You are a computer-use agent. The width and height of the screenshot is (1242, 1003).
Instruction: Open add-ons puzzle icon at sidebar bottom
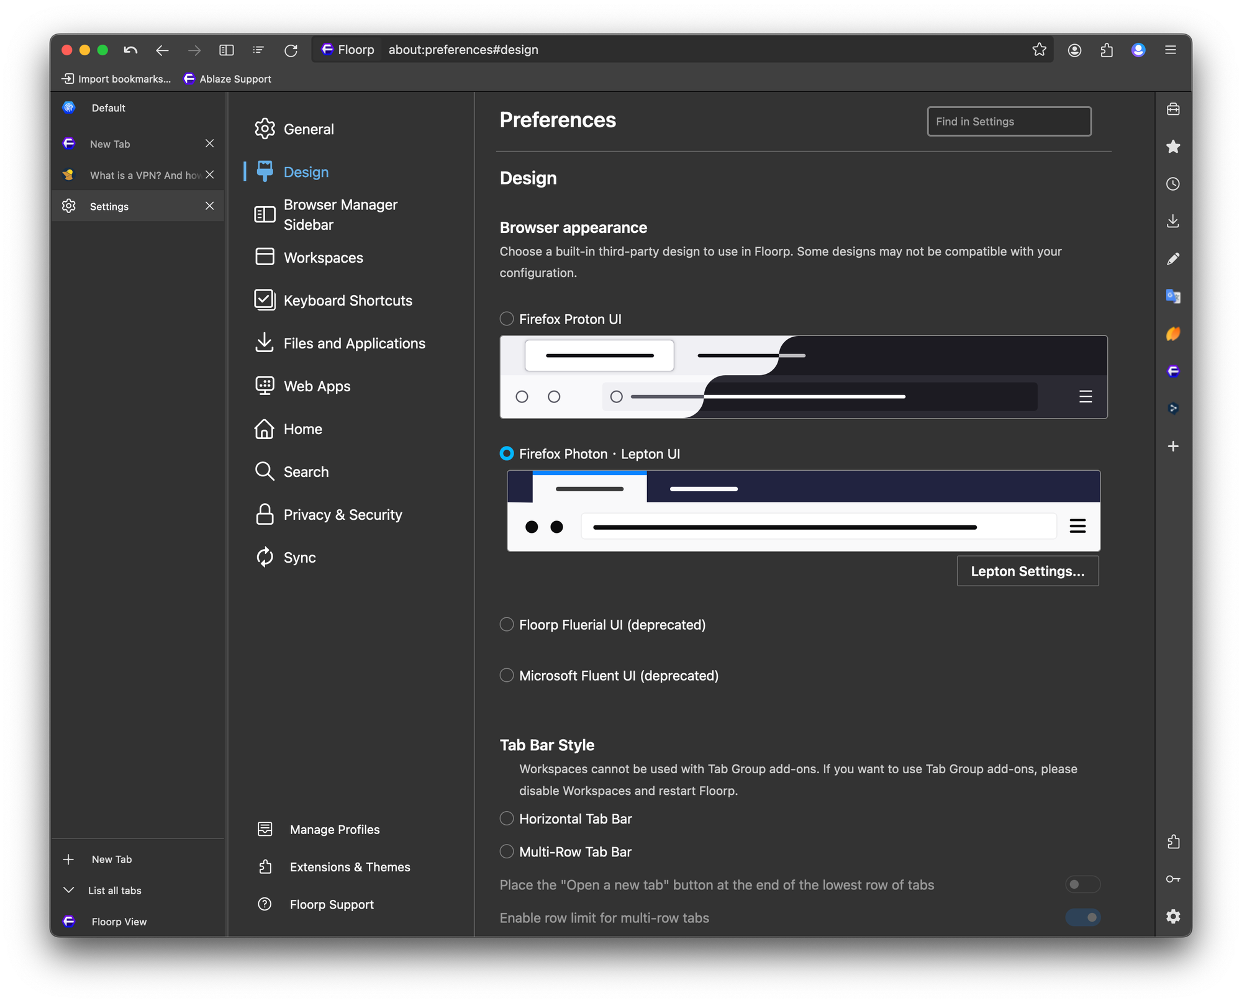click(x=1173, y=842)
